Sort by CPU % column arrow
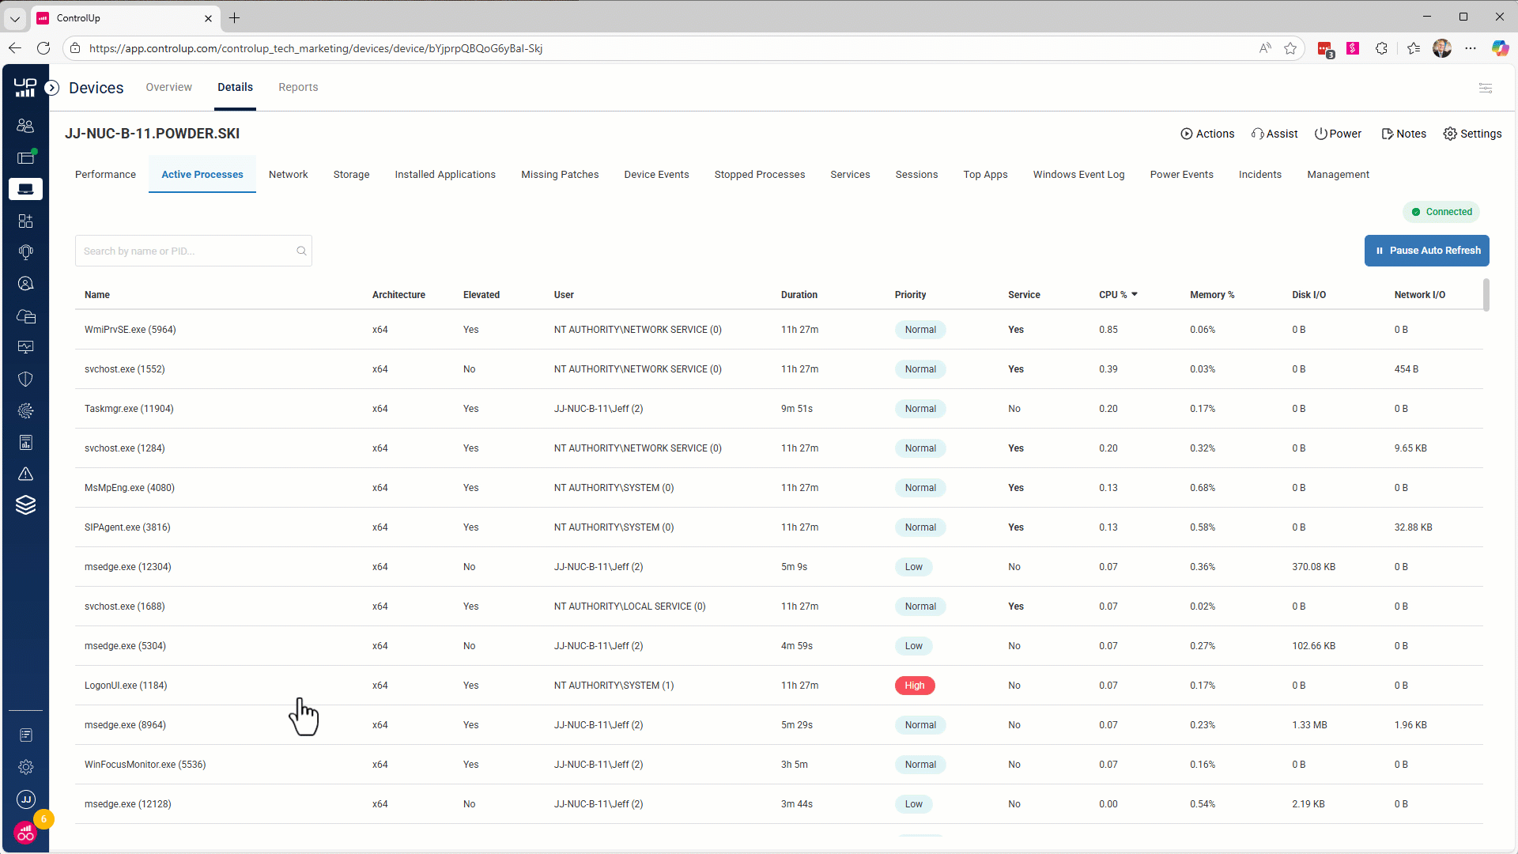This screenshot has width=1518, height=854. pyautogui.click(x=1135, y=294)
